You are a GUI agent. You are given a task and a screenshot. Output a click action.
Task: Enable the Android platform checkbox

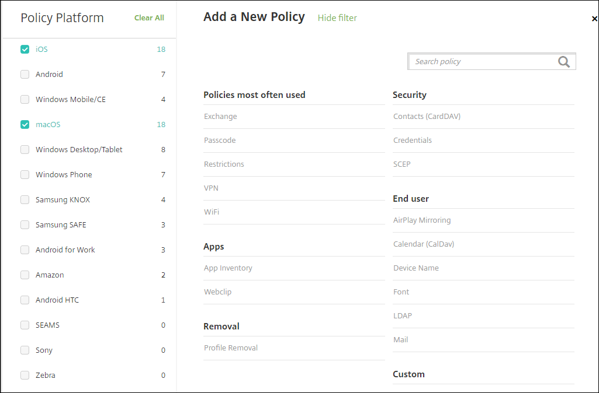(25, 75)
